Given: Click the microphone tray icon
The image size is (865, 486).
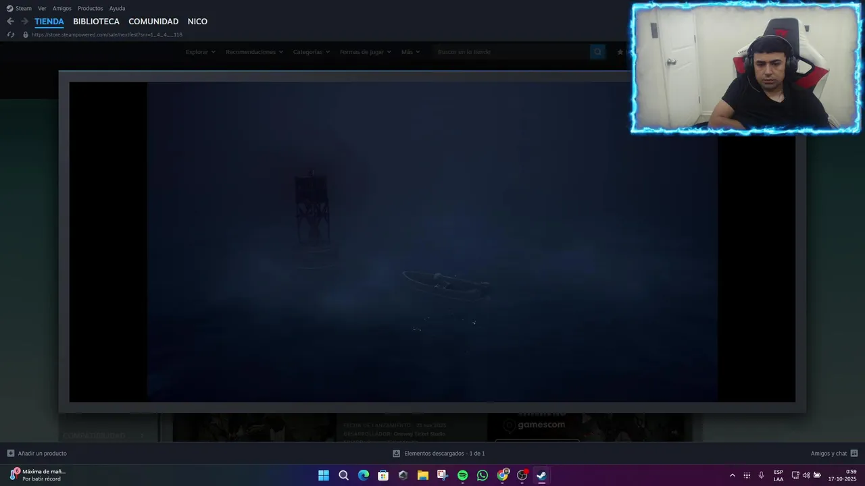Looking at the screenshot, I should coord(761,475).
